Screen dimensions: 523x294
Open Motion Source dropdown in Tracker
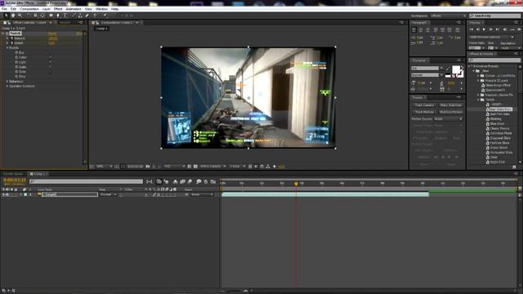click(x=448, y=119)
